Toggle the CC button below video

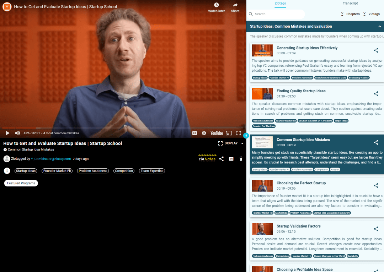click(x=231, y=159)
